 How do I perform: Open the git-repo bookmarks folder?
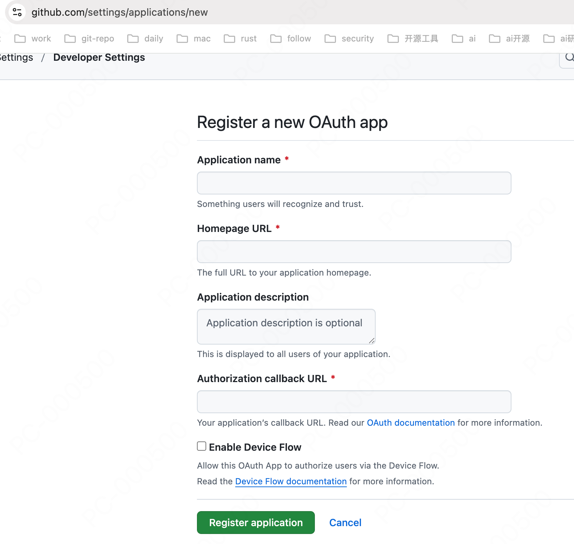(89, 39)
